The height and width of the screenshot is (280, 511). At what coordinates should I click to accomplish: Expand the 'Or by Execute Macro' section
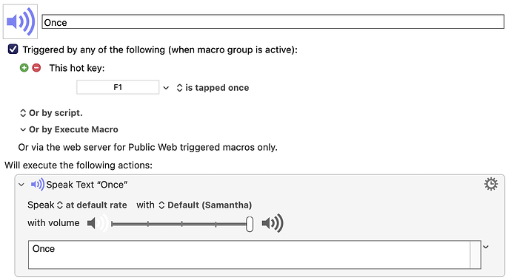point(69,129)
